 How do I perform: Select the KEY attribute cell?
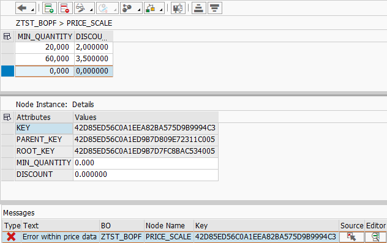pyautogui.click(x=44, y=129)
